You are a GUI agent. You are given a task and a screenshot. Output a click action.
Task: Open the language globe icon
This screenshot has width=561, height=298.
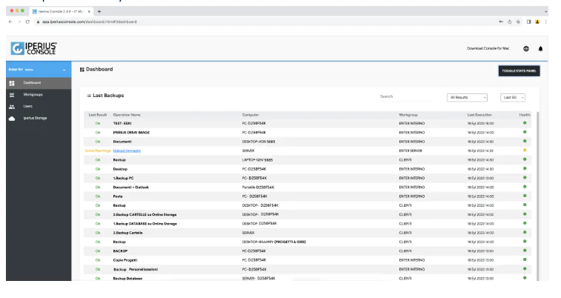click(525, 48)
